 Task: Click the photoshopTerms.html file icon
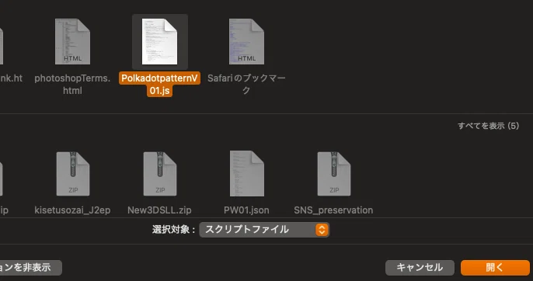pyautogui.click(x=72, y=41)
